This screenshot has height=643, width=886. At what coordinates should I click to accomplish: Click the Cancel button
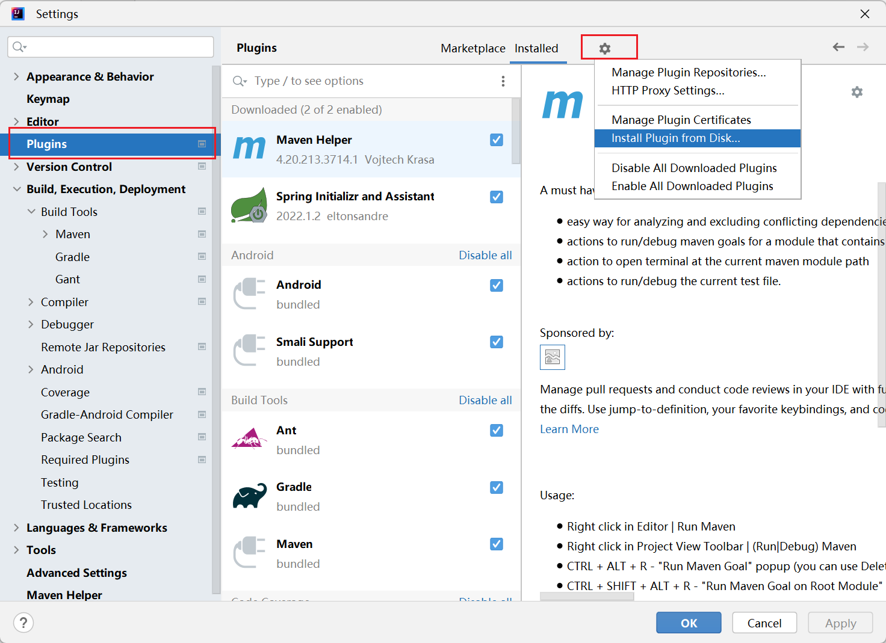coord(764,623)
